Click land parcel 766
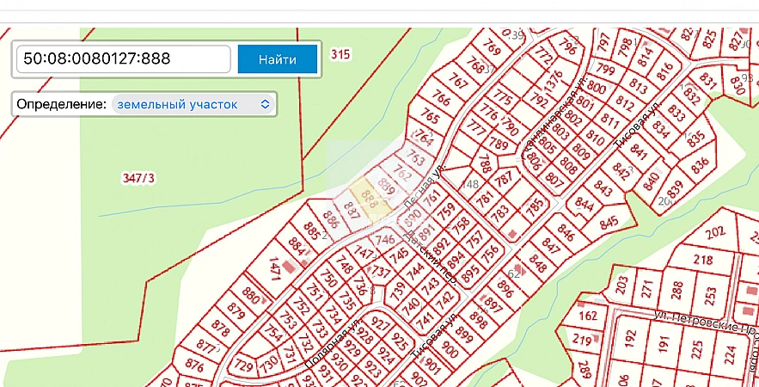 (441, 98)
